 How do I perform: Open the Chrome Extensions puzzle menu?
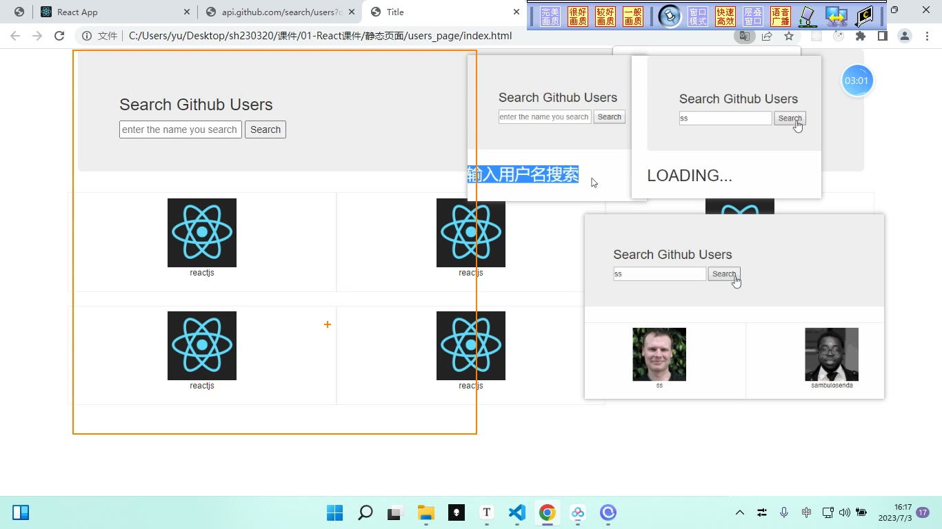pyautogui.click(x=861, y=36)
